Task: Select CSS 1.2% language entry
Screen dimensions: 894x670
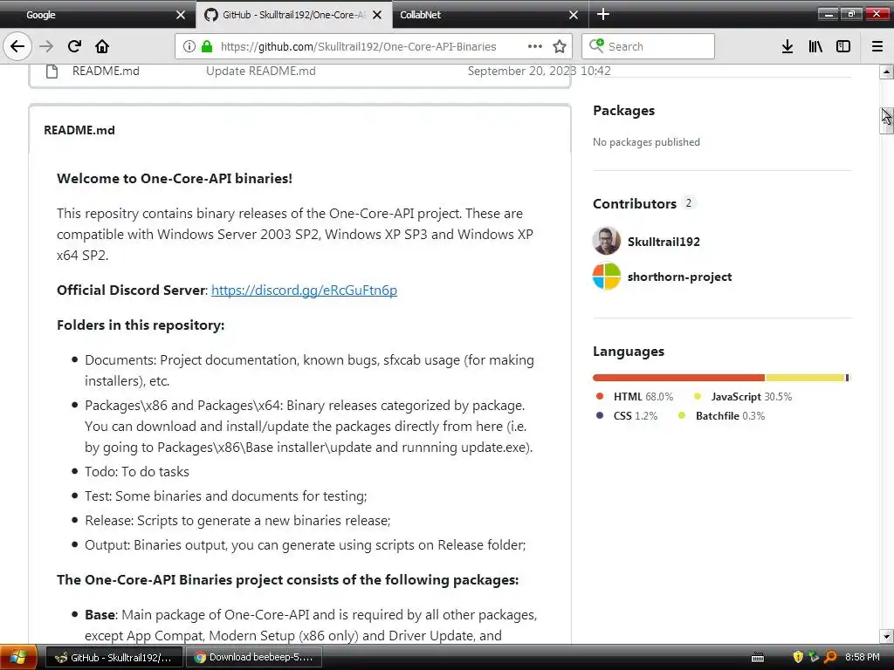Action: click(626, 416)
